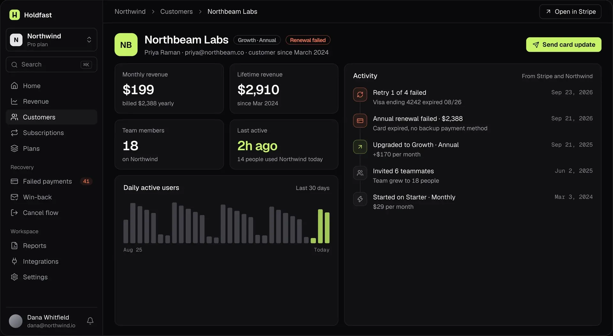Go to Home in sidebar
This screenshot has height=336, width=613.
click(x=51, y=86)
